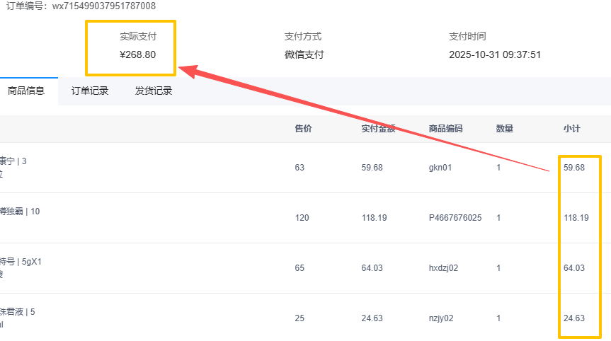Open the 发货记录 tab
This screenshot has height=341, width=611.
pos(153,91)
